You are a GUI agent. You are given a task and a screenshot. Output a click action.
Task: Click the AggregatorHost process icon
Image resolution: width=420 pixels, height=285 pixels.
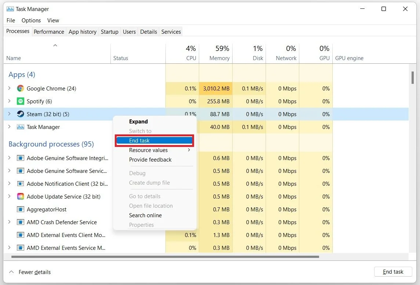pyautogui.click(x=20, y=209)
